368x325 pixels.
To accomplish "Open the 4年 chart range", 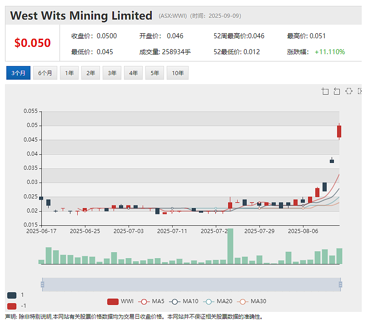I will (133, 73).
